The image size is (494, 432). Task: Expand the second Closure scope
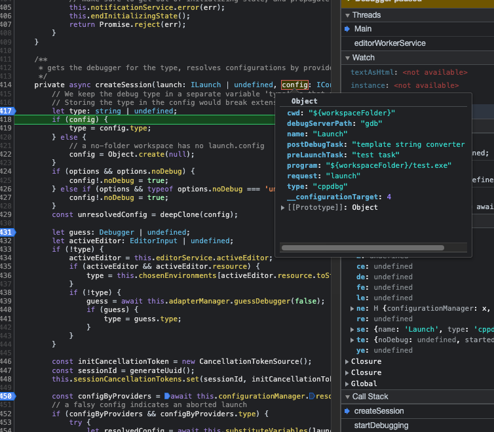click(347, 373)
